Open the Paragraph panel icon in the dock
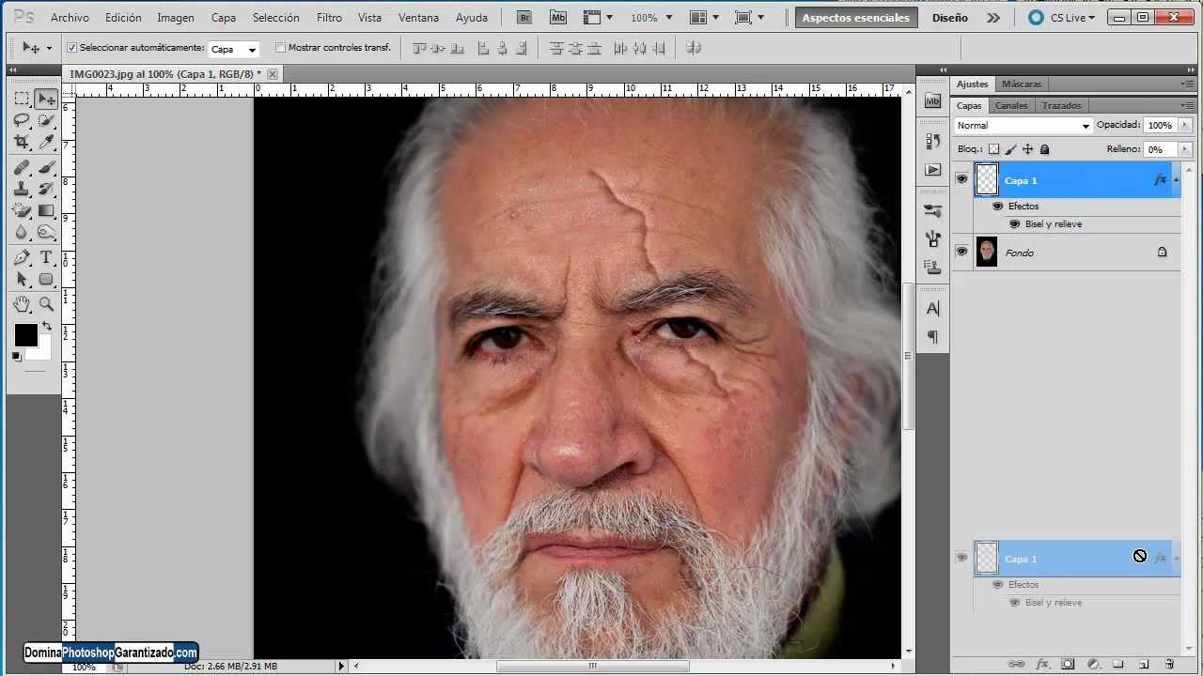Viewport: 1203px width, 676px height. point(932,337)
